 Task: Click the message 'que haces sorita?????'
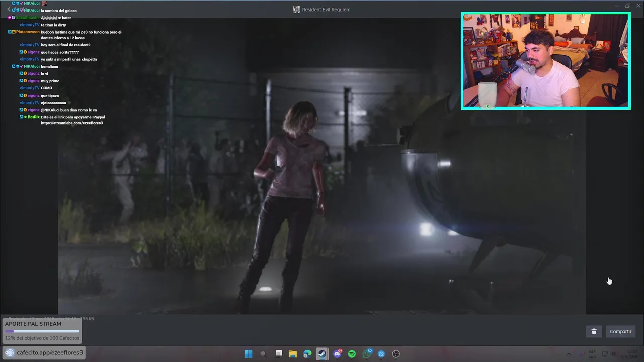(60, 52)
